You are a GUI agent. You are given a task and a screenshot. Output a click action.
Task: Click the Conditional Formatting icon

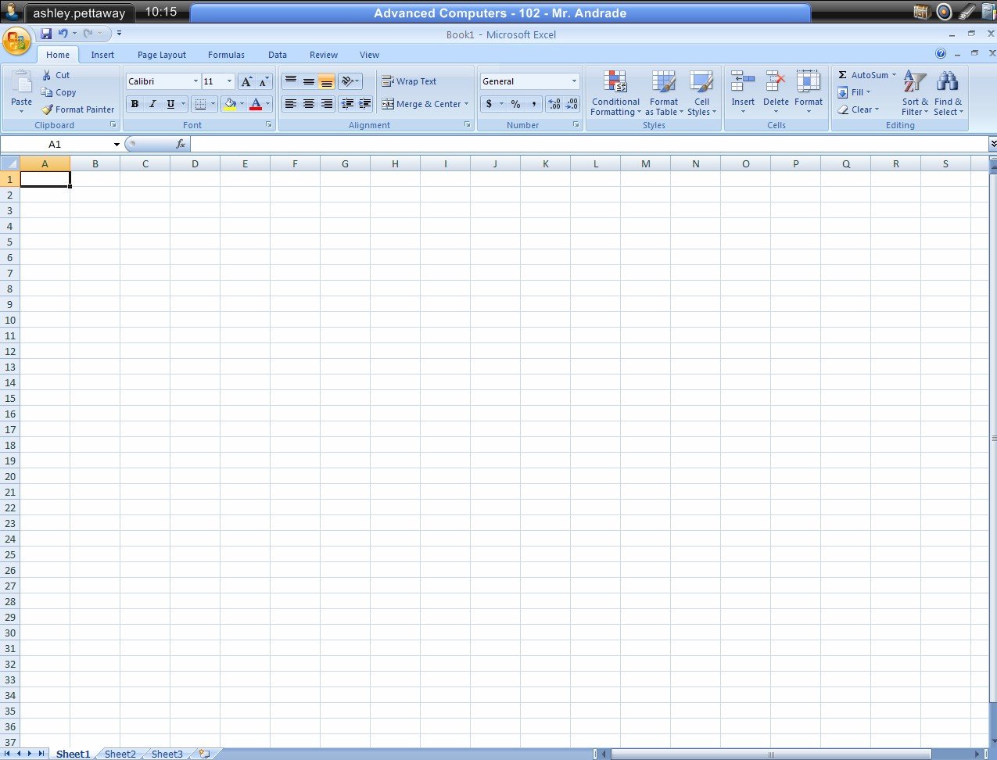[x=615, y=82]
